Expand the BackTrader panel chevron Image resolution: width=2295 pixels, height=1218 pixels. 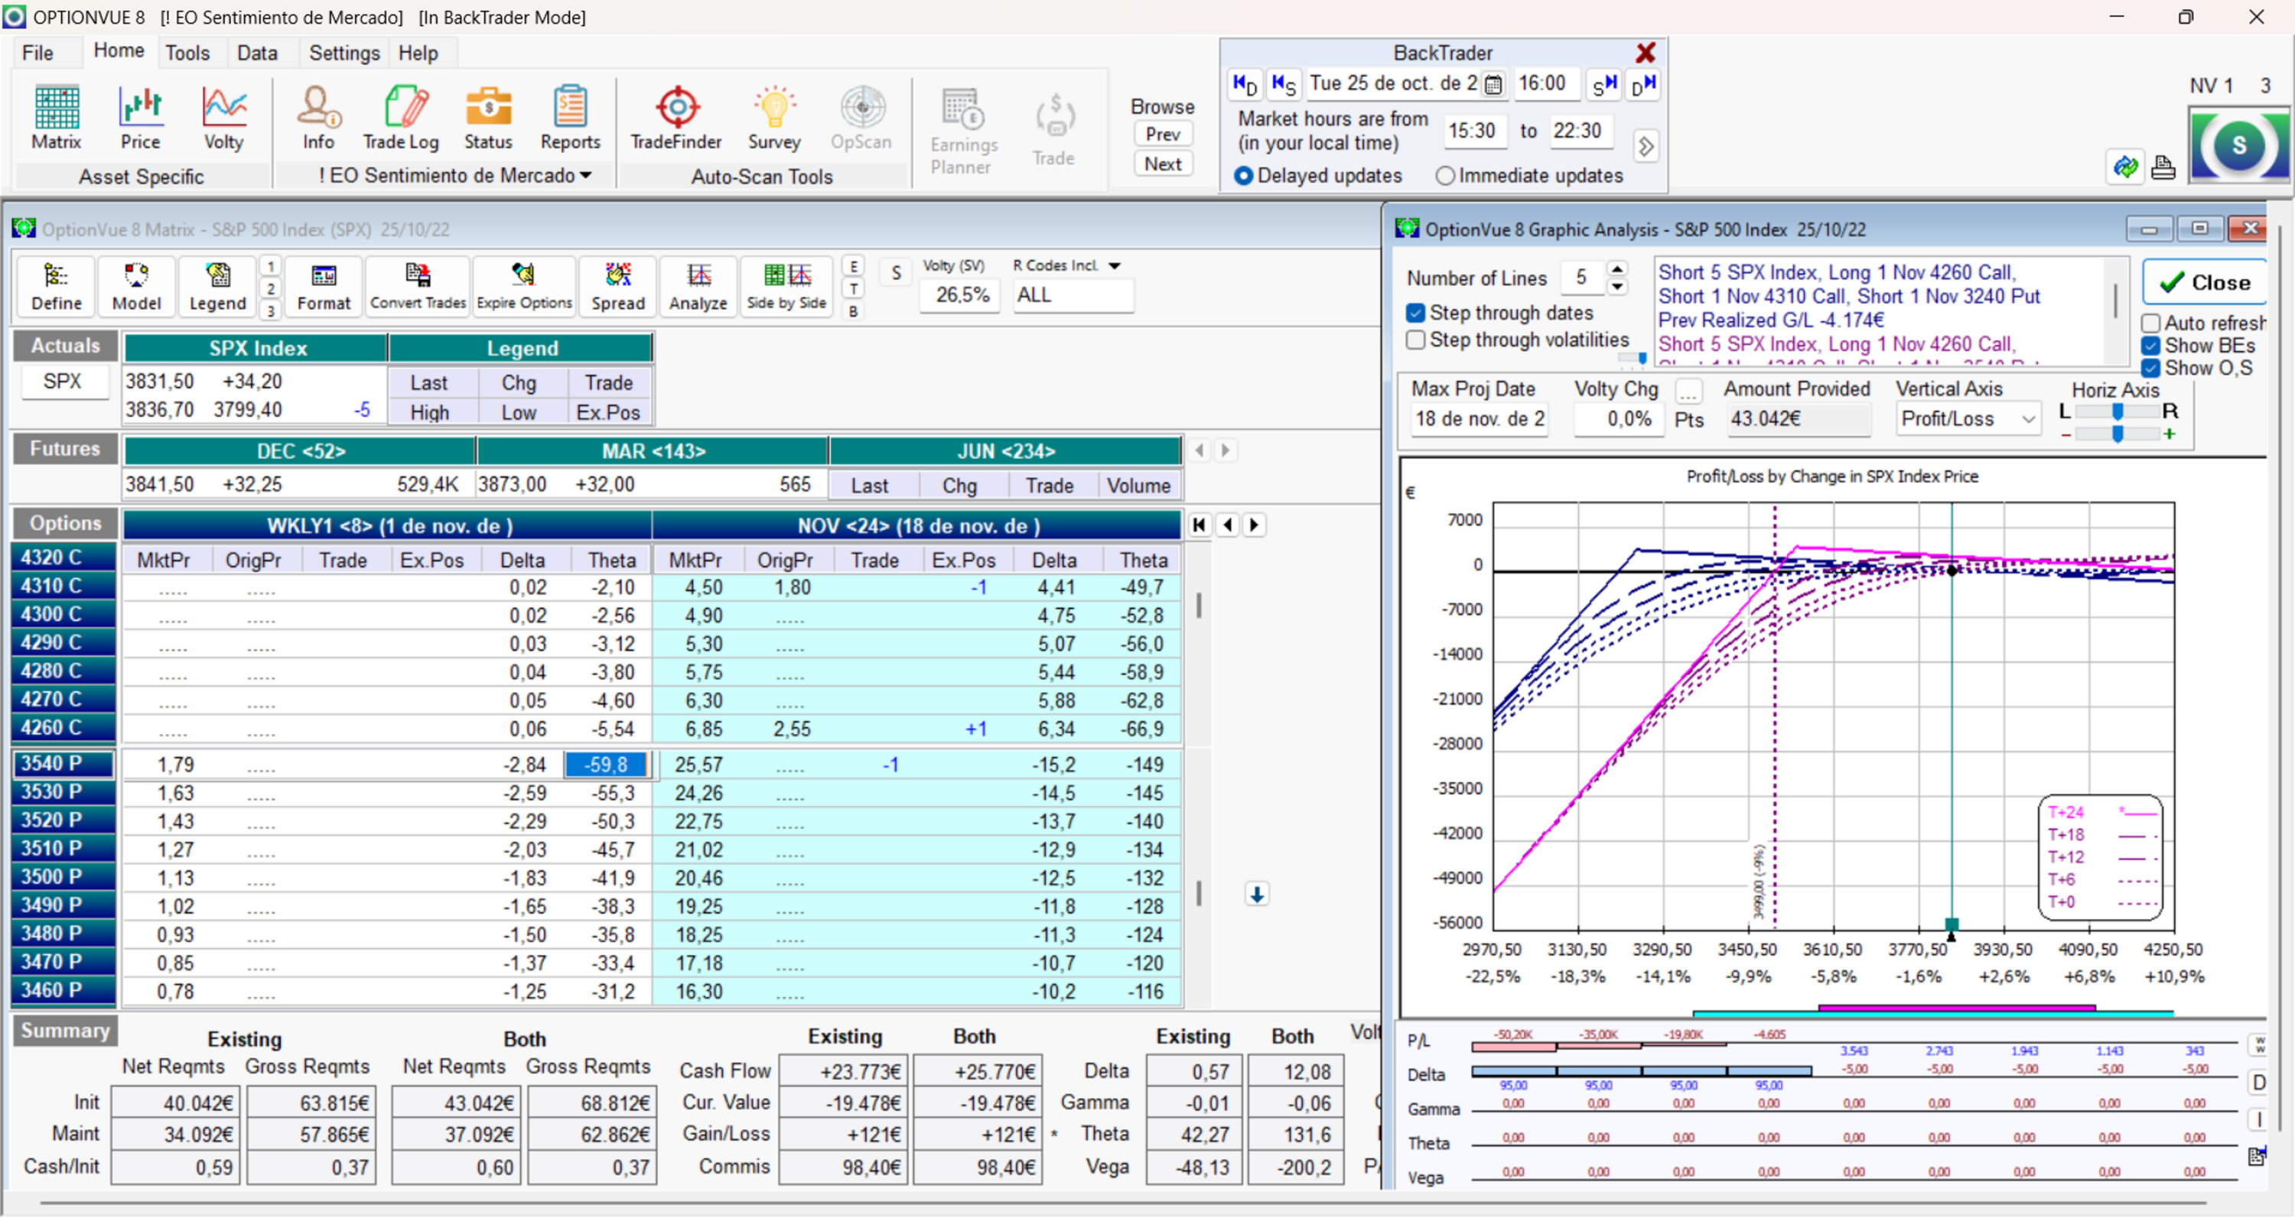tap(1646, 146)
